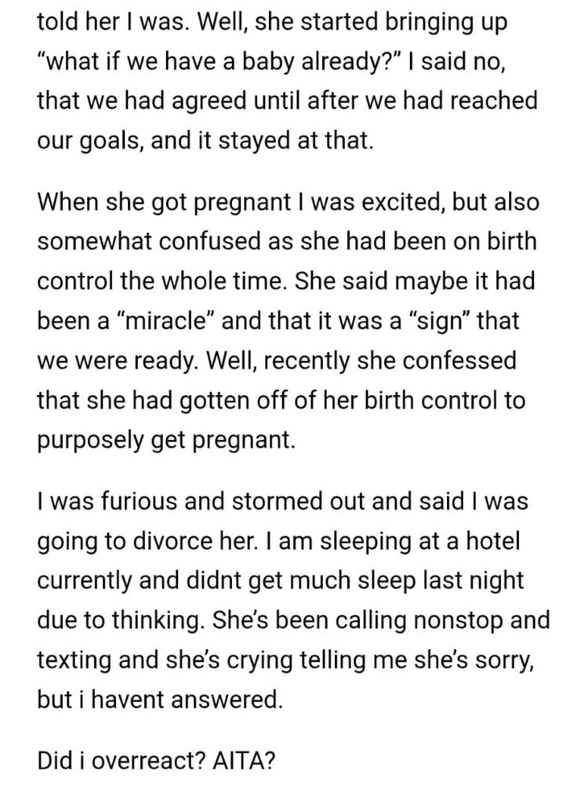Screen dimensions: 588x803
Task: Click the line "purposely get pregnant."
Action: 166,441
